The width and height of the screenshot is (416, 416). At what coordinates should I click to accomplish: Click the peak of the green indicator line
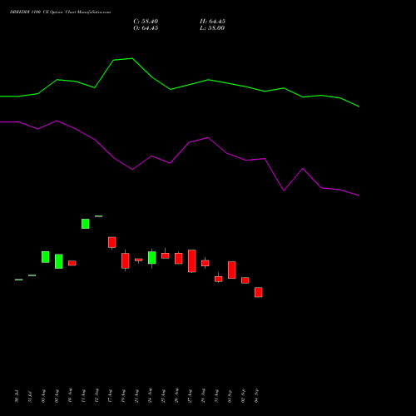[x=132, y=58]
